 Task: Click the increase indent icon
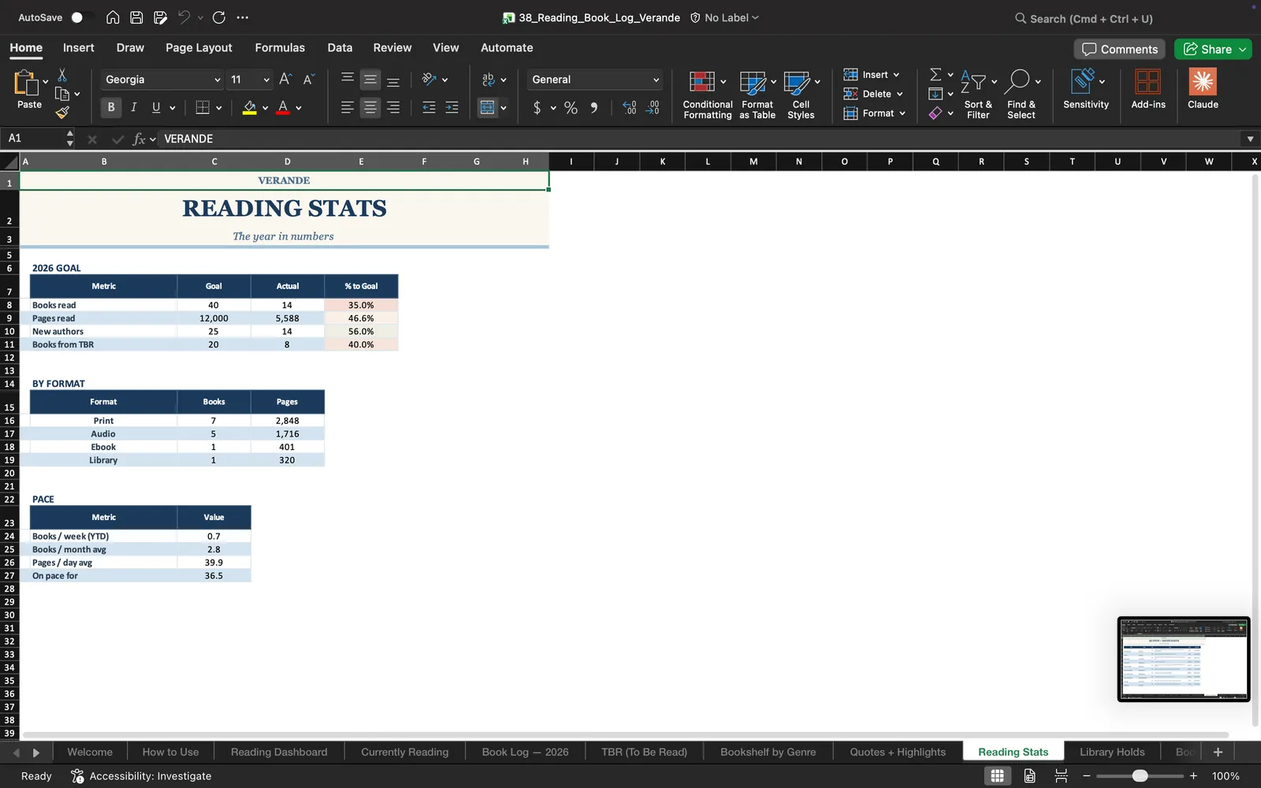[x=452, y=107]
